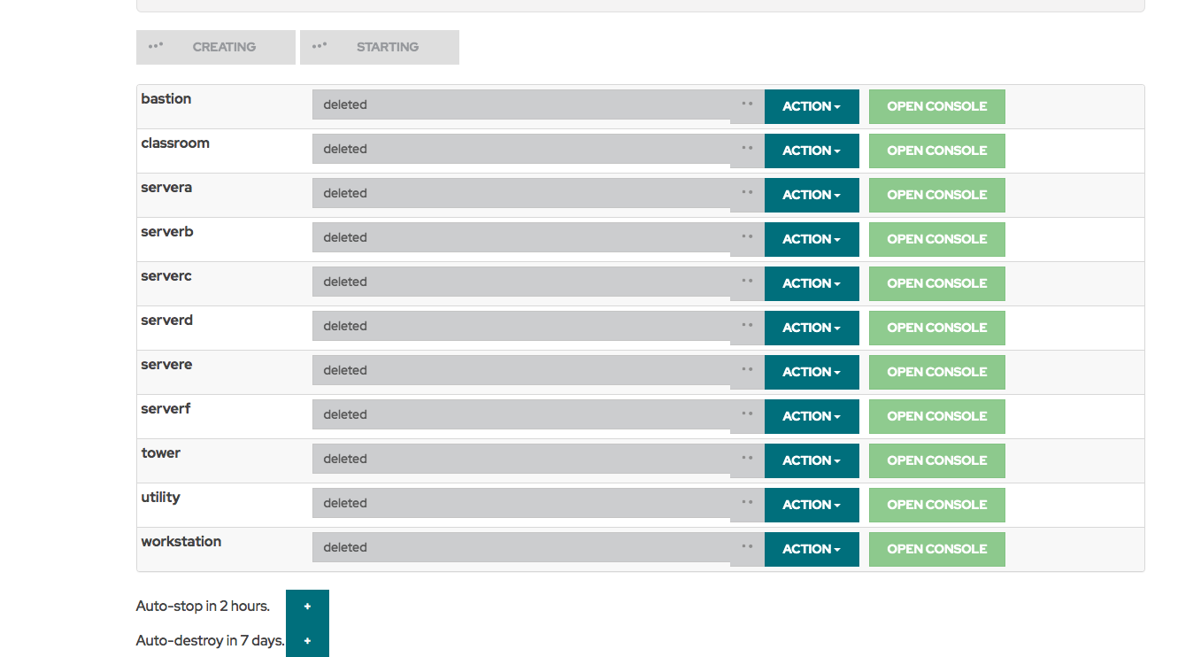Select the servere machine name
This screenshot has height=657, width=1201.
(166, 365)
